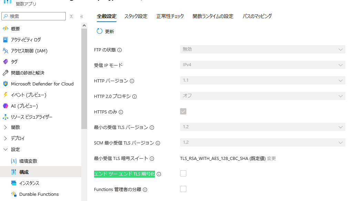Click the sidebar scroll up arrow
The width and height of the screenshot is (352, 201).
[x=84, y=26]
